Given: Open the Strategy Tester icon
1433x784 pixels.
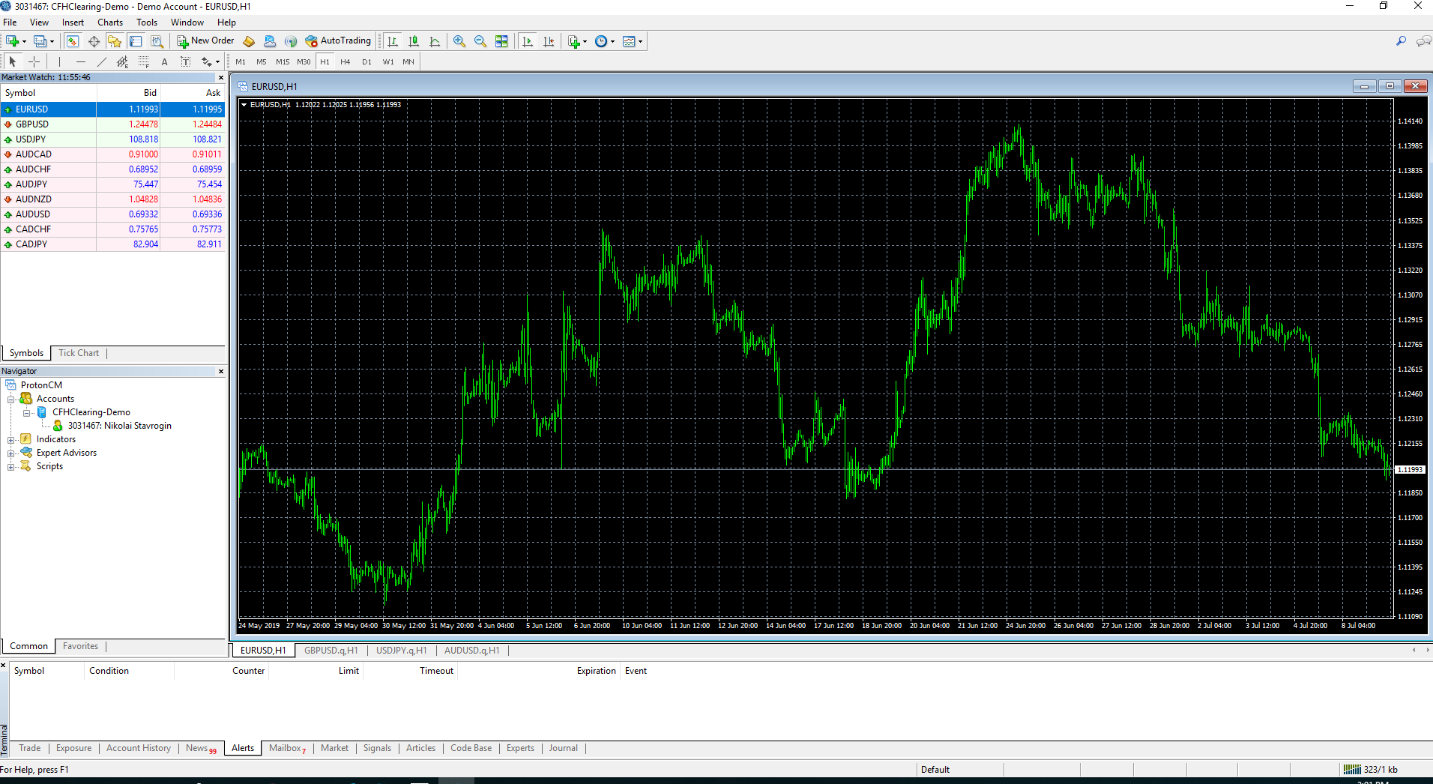Looking at the screenshot, I should (157, 41).
